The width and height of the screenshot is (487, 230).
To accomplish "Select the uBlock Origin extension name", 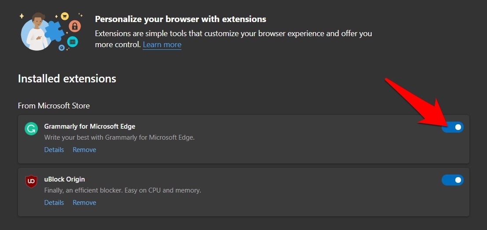I will [64, 179].
